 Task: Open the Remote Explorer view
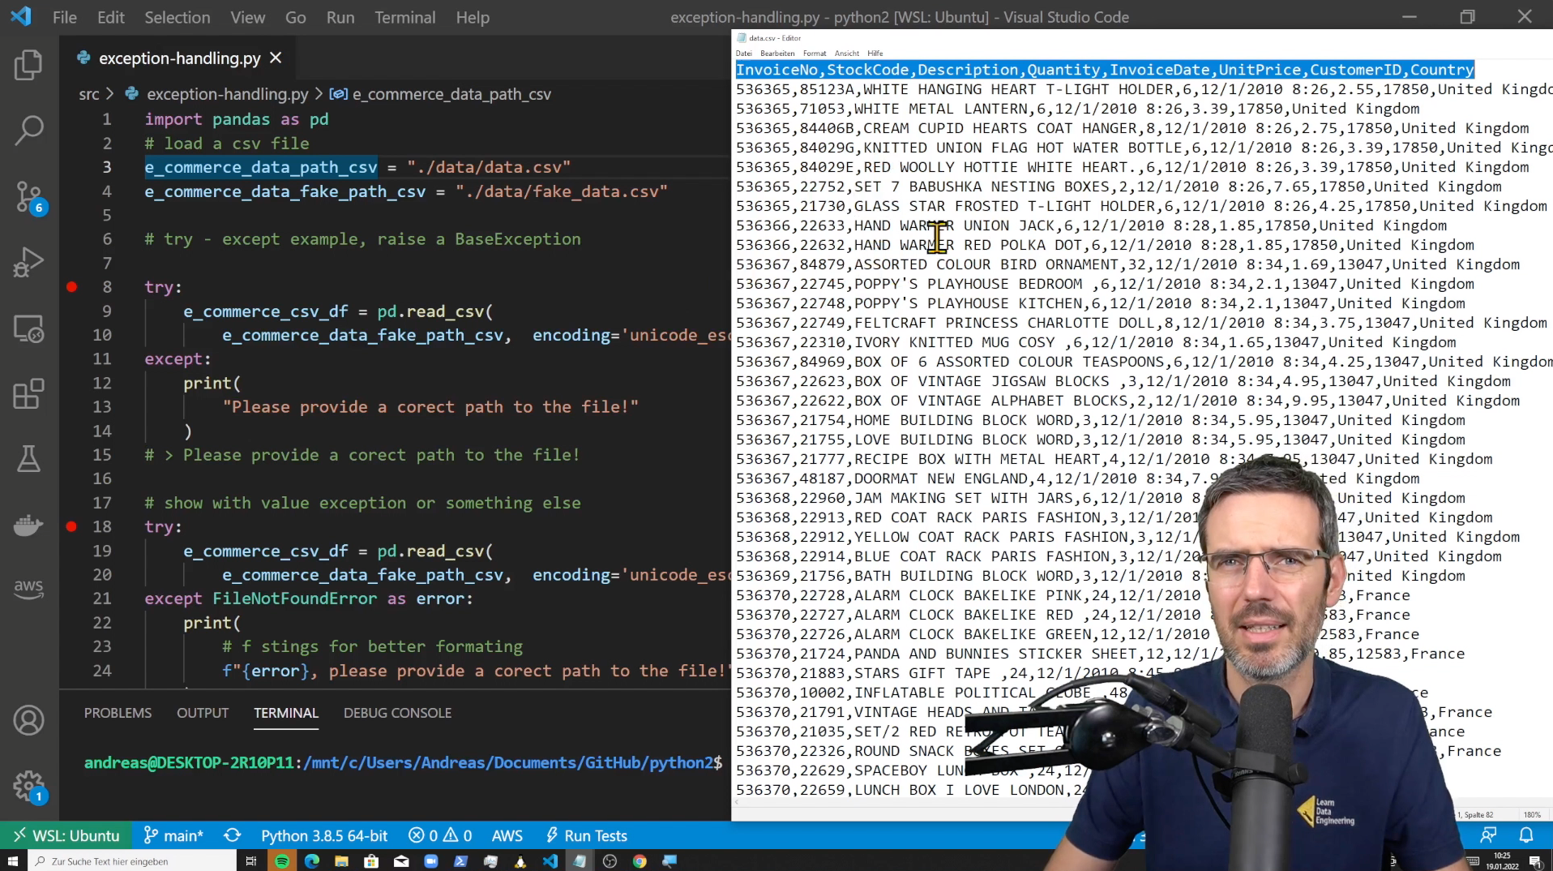pyautogui.click(x=28, y=328)
